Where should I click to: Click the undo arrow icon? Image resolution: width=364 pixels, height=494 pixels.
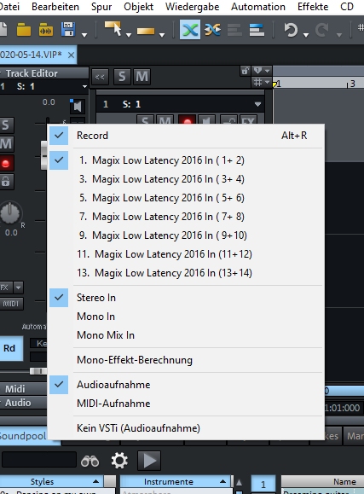click(x=291, y=30)
